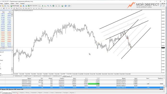Sort history by Прибыль column header
167x94 pixels.
(160, 78)
